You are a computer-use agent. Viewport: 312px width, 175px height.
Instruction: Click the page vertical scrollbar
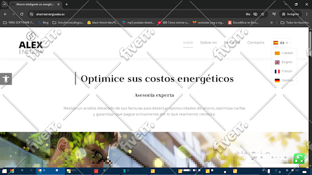(310, 97)
